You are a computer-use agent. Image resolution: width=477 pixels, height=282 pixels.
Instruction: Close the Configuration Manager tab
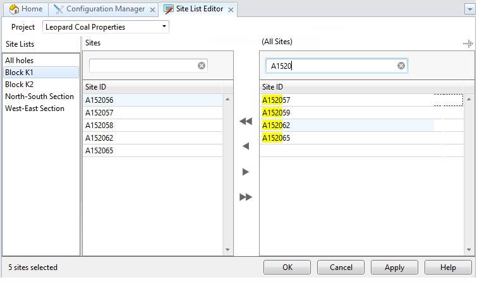pos(152,9)
